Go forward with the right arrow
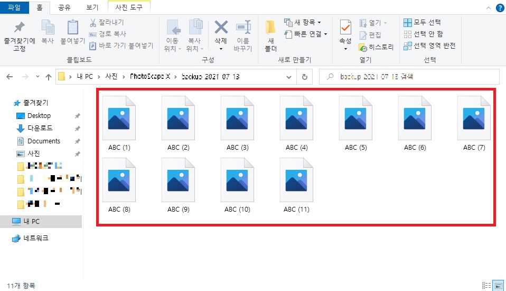The height and width of the screenshot is (291, 506). 25,77
